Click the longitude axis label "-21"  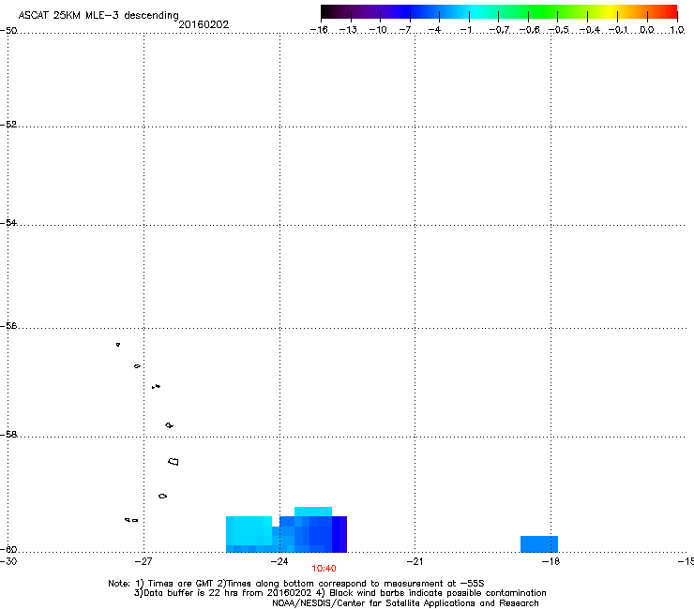(x=415, y=561)
